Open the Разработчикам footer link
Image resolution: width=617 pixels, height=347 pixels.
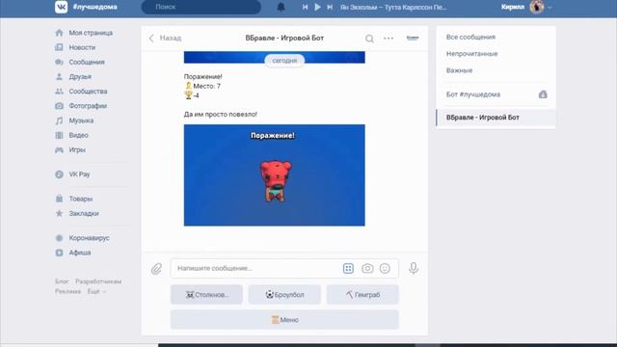[98, 281]
